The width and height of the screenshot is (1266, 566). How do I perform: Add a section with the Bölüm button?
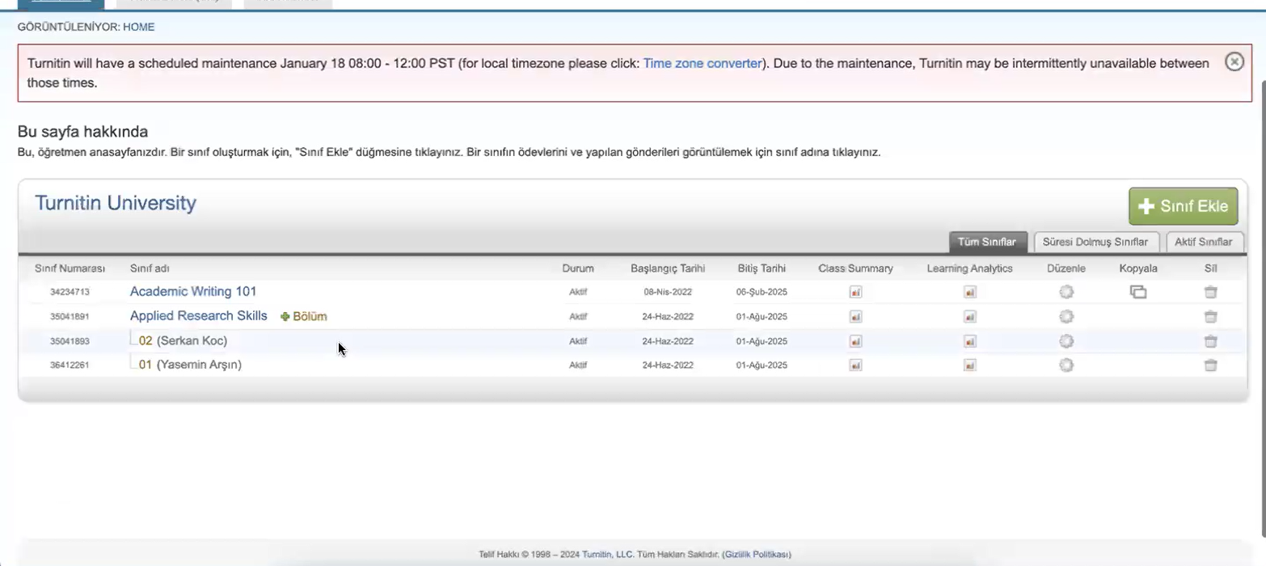coord(304,317)
